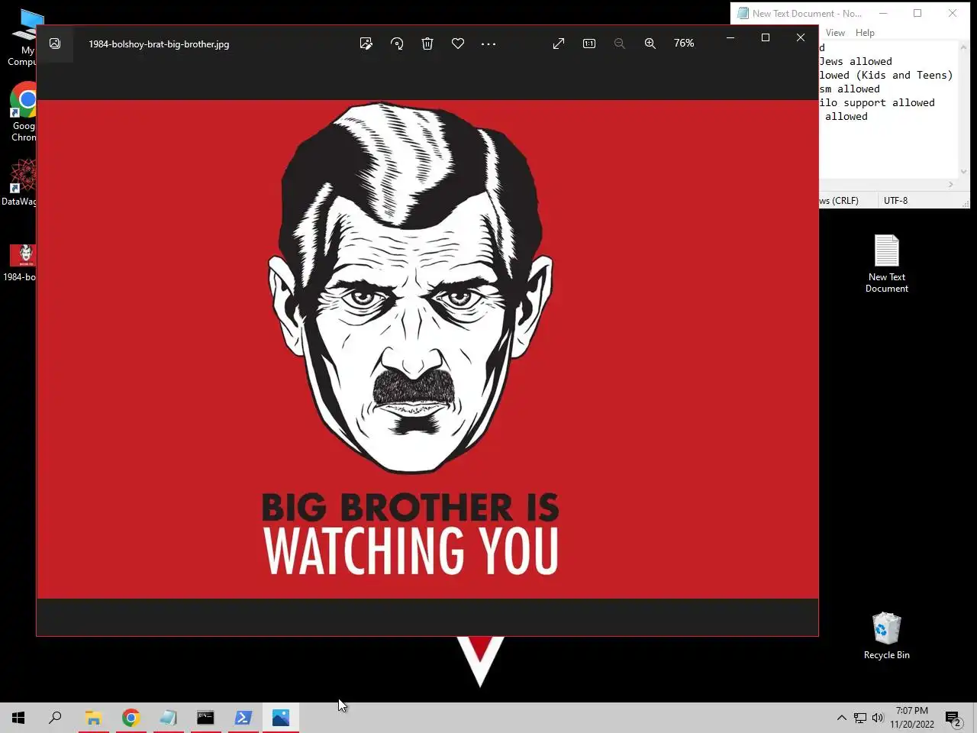Switch to Command Prompt on the taskbar
This screenshot has width=977, height=733.
click(x=205, y=718)
